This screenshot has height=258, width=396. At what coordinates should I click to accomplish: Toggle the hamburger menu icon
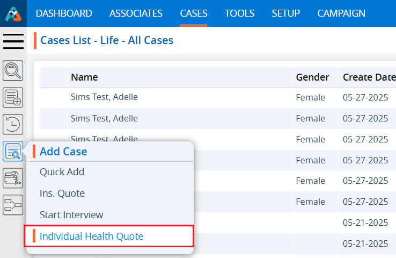click(13, 41)
